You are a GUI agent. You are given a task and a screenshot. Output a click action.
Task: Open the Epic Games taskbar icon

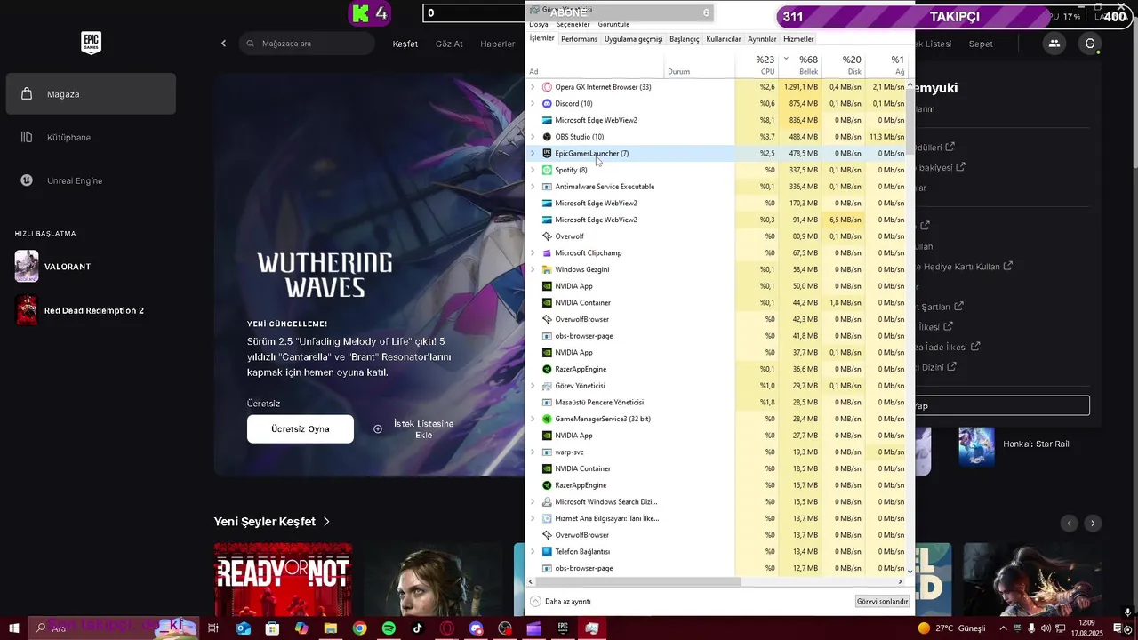(x=563, y=628)
